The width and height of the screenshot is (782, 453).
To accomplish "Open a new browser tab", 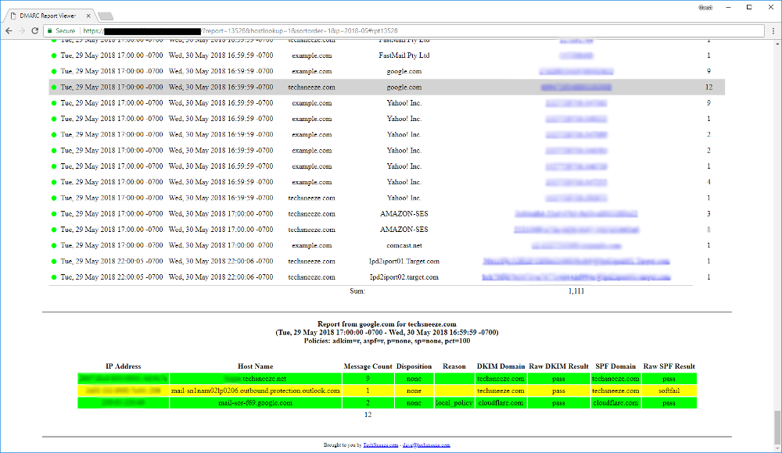I will tap(106, 16).
